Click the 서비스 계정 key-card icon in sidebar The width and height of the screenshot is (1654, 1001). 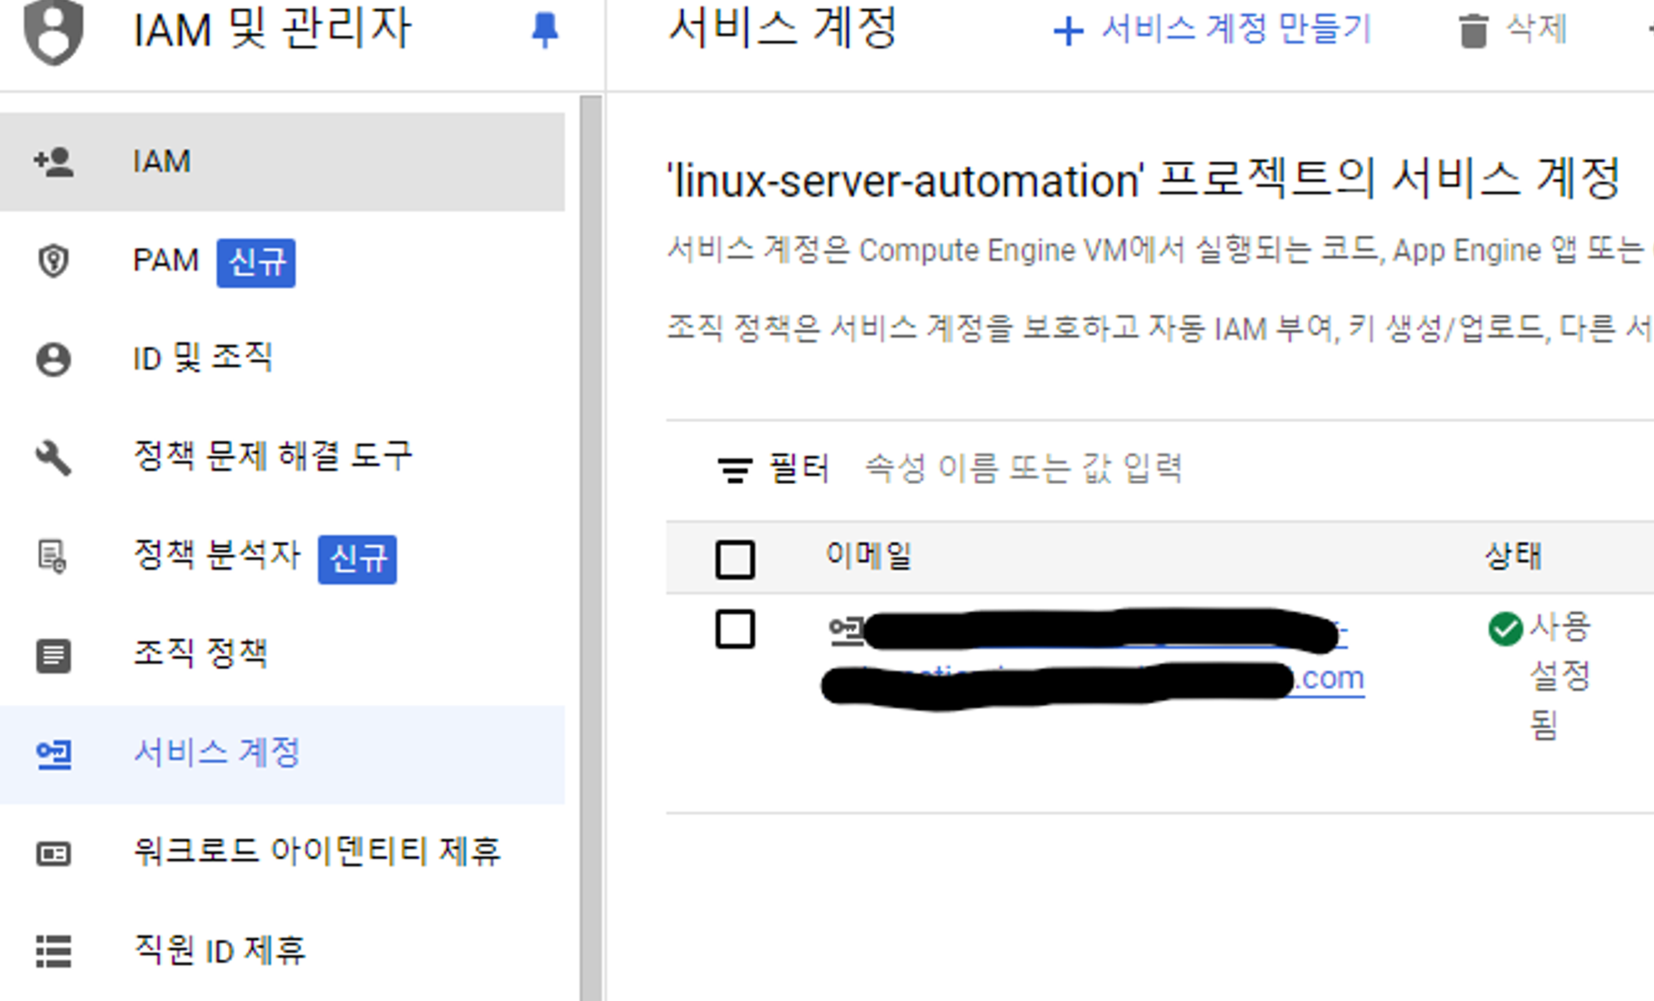(54, 755)
